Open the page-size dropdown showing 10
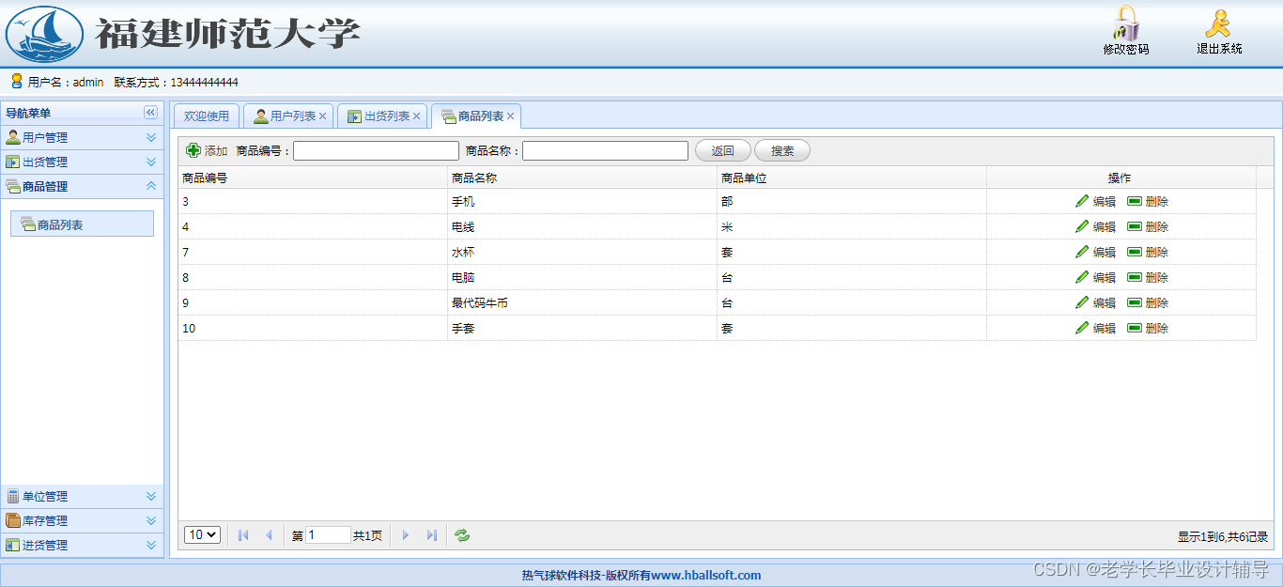The image size is (1283, 587). click(x=202, y=534)
